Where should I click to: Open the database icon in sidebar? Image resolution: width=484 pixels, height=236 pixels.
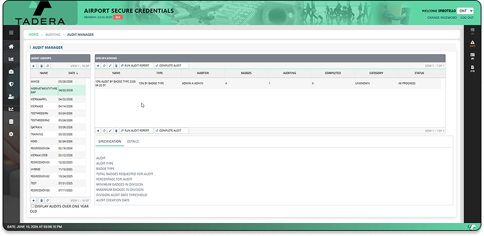(x=11, y=122)
